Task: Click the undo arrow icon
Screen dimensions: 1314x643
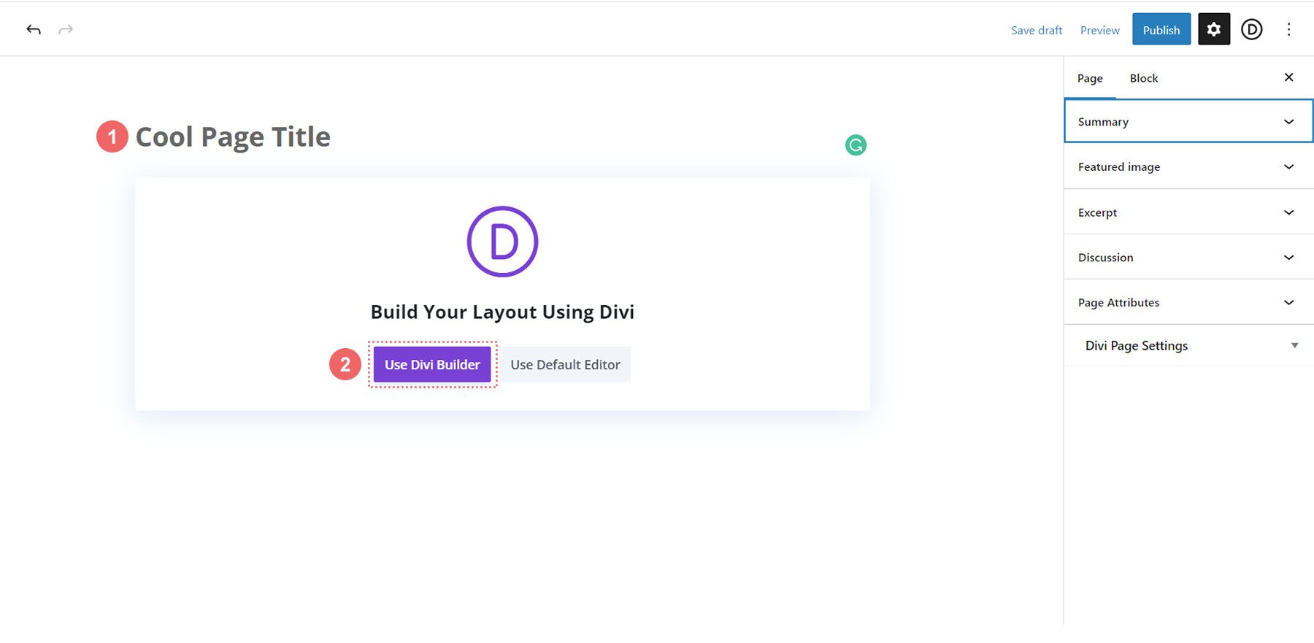Action: [34, 29]
